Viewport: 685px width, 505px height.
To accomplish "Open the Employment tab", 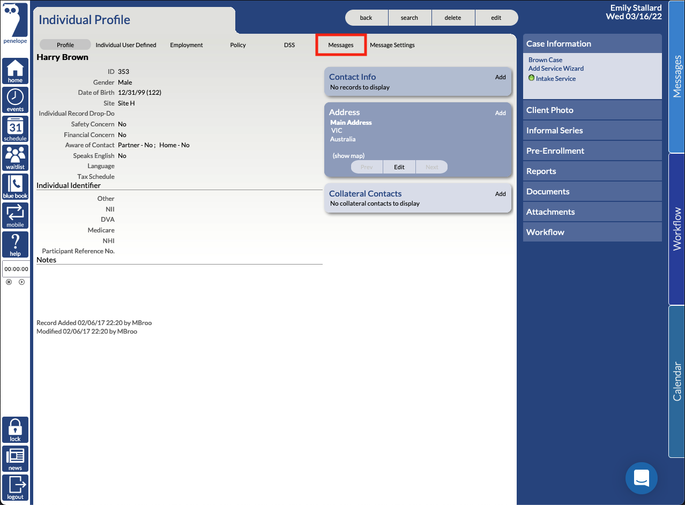I will [187, 45].
